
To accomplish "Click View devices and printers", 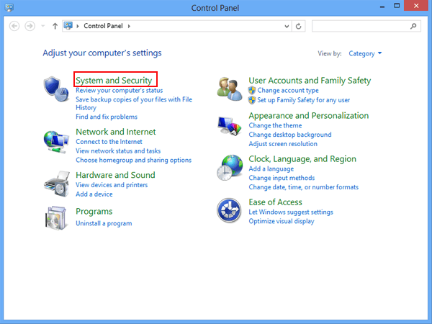I will (112, 185).
